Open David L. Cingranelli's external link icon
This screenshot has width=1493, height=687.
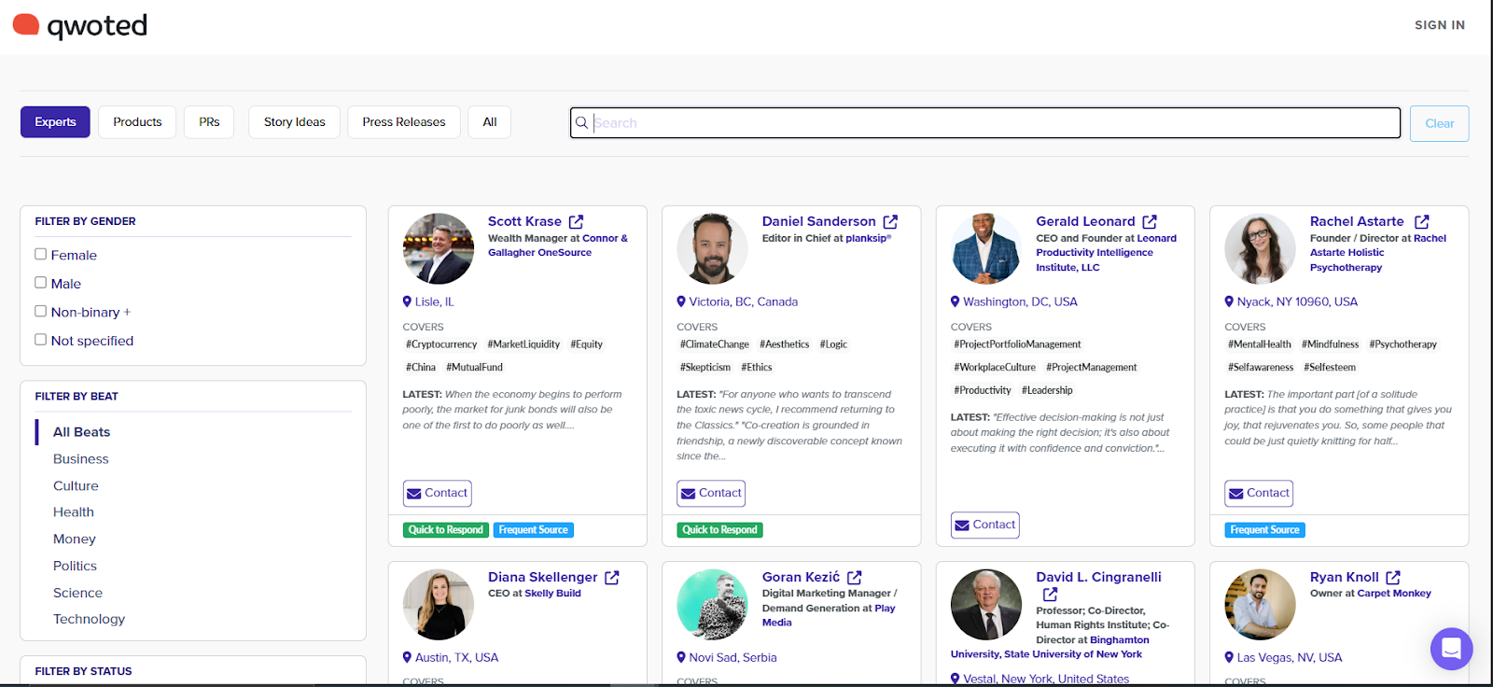coord(1051,595)
